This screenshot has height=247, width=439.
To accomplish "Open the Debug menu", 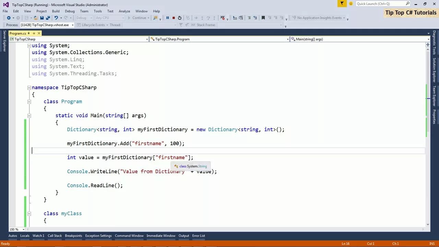I will 70,11.
